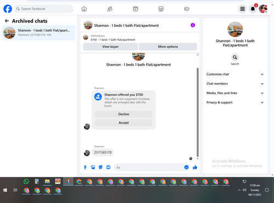Open the grid Menu icon

click(242, 9)
